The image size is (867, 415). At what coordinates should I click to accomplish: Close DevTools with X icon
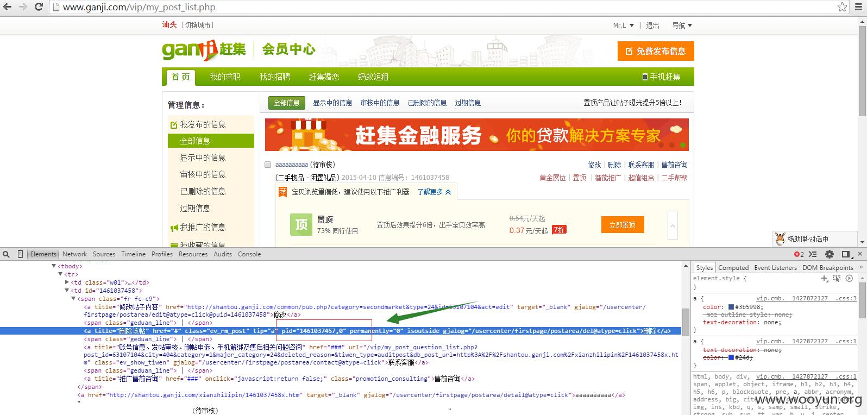pos(859,254)
